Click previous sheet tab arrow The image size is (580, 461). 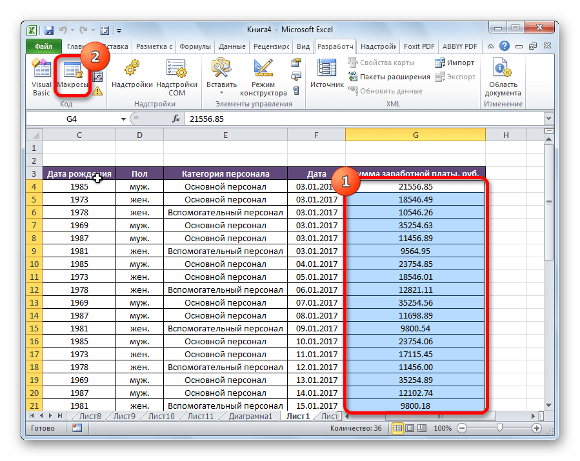click(41, 416)
